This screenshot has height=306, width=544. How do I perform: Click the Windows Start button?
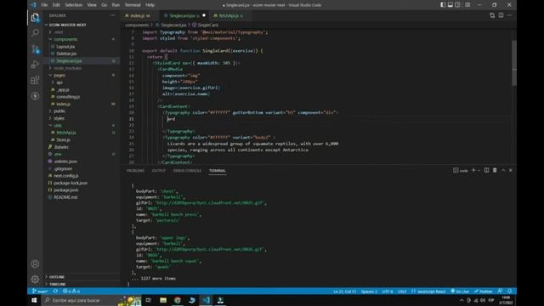click(x=34, y=300)
